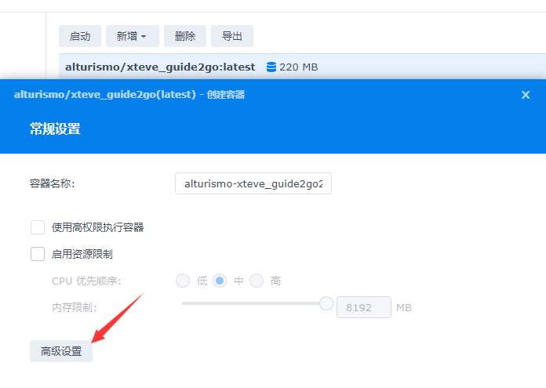Close the 创建容器 dialog
The width and height of the screenshot is (546, 388).
click(x=526, y=95)
